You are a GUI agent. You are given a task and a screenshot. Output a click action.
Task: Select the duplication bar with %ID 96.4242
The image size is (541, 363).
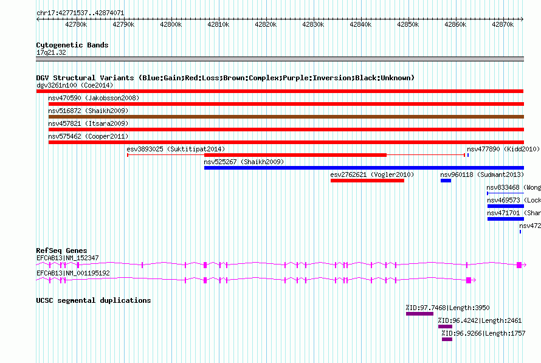click(x=445, y=327)
